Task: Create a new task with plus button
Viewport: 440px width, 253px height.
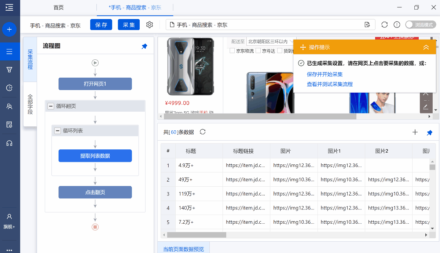Action: (10, 29)
